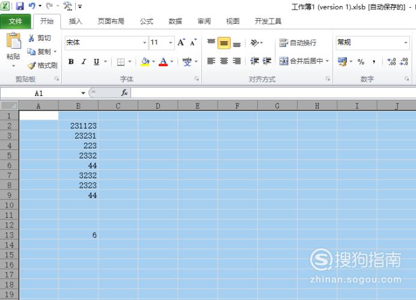The height and width of the screenshot is (300, 416).
Task: Apply red font color A
Action: (163, 62)
